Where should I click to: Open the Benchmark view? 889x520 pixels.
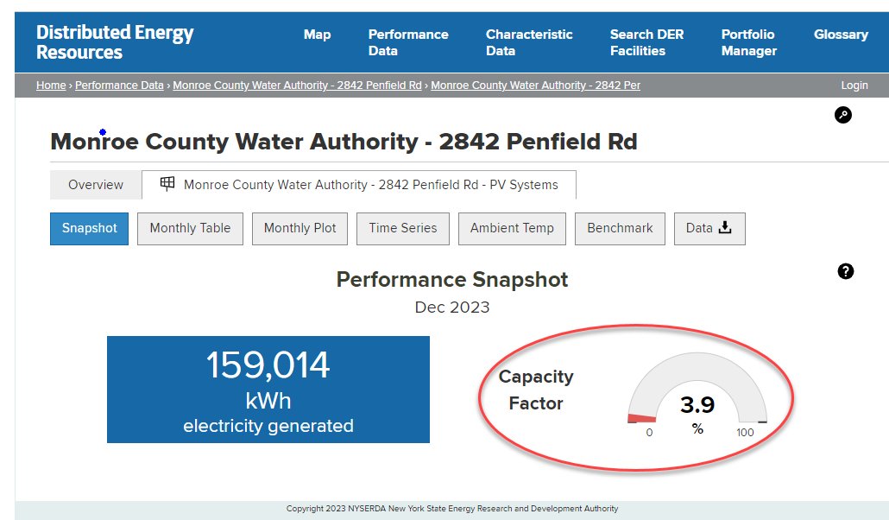coord(620,228)
